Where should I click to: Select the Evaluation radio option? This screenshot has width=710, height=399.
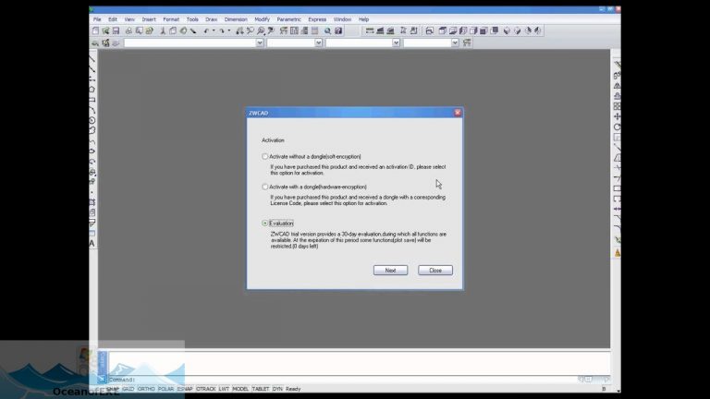265,223
